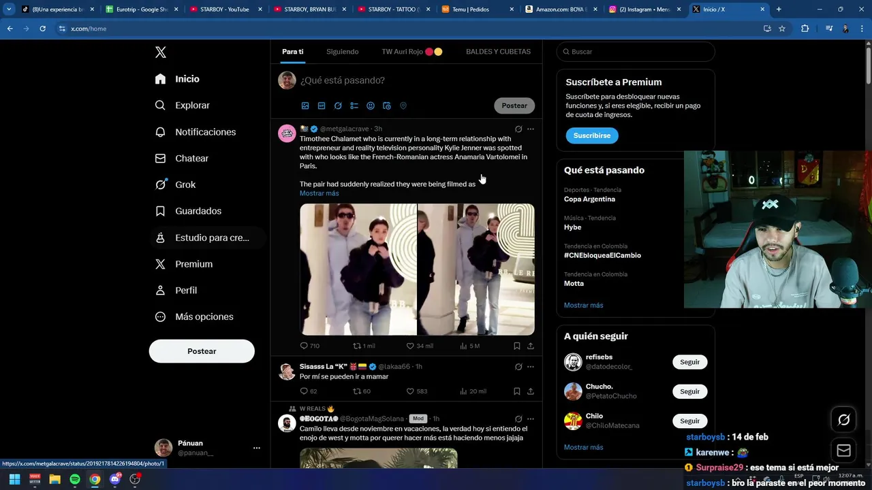Open Windows Start menu

14,479
